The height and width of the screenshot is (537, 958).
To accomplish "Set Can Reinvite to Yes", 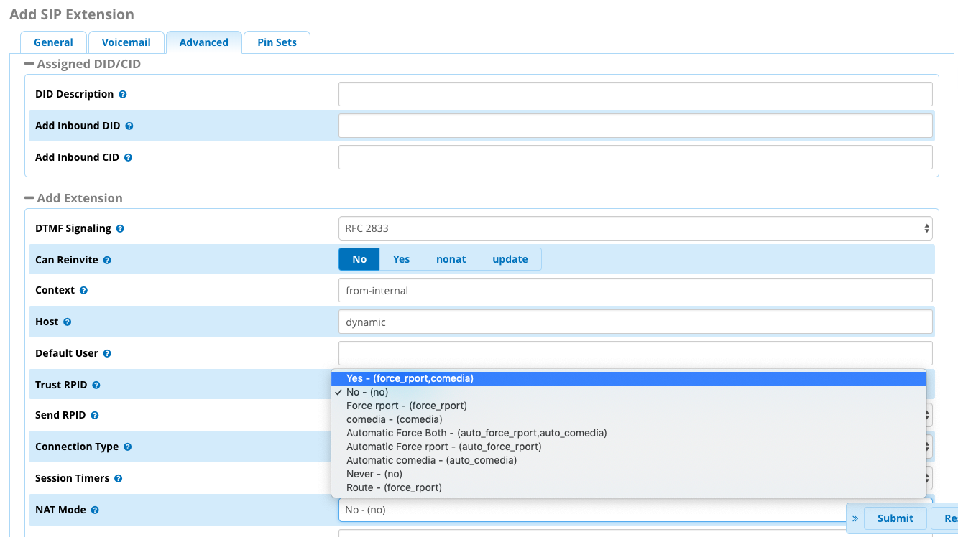I will (x=400, y=259).
